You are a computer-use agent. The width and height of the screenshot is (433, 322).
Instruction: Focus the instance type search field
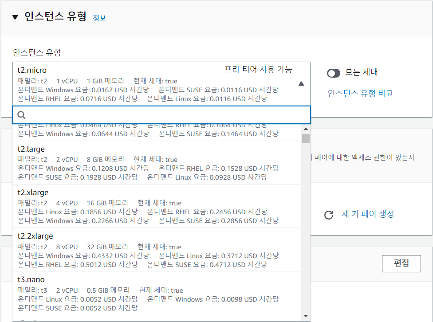(x=161, y=115)
